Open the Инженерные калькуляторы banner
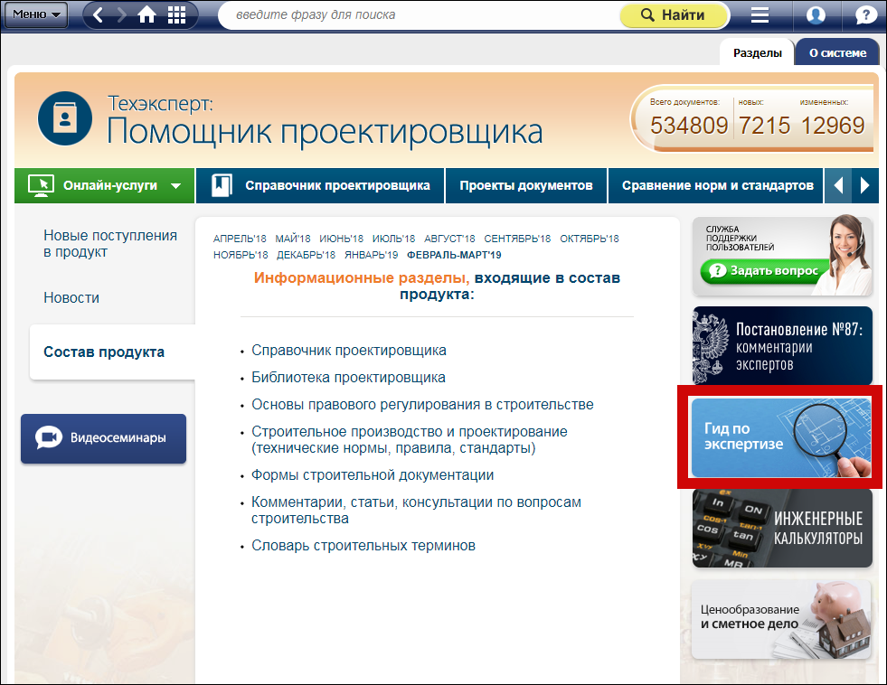The image size is (887, 685). pos(782,529)
